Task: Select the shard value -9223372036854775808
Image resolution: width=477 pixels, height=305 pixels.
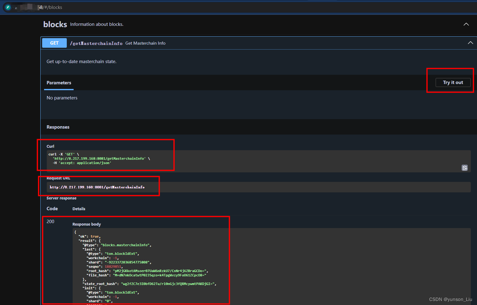Action: (127, 262)
